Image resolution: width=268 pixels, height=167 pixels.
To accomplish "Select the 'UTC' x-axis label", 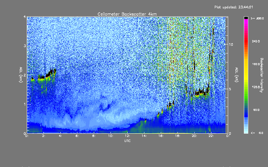I will point(127,141).
